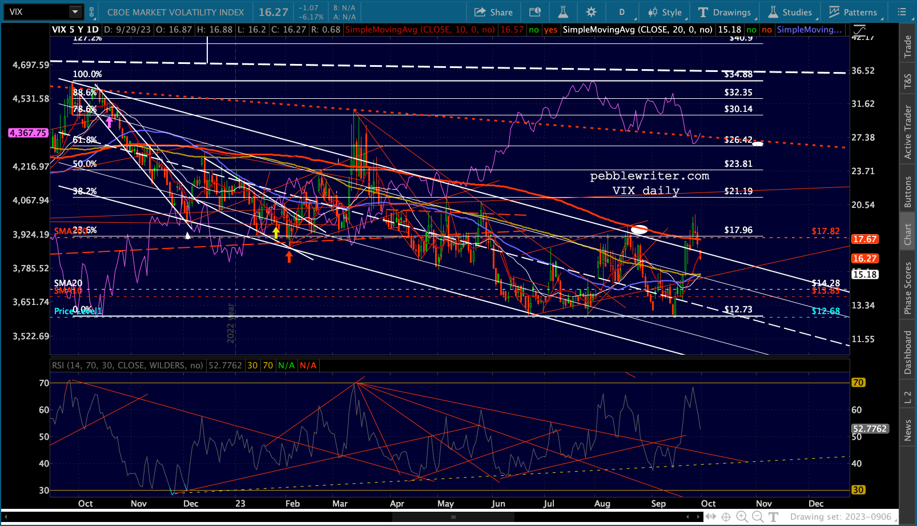This screenshot has height=526, width=917.
Task: Click the quick quote info icon
Action: pos(535,12)
